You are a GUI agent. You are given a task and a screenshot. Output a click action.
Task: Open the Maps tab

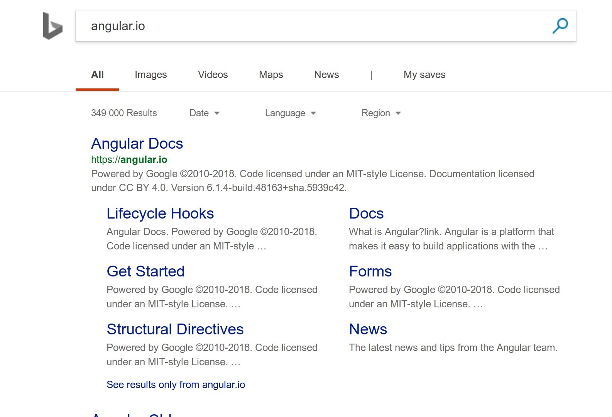[x=271, y=75]
